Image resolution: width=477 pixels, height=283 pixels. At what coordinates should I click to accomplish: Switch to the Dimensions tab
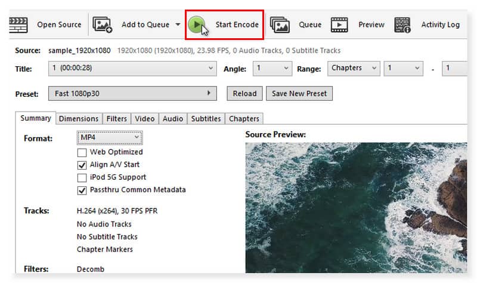(x=78, y=119)
